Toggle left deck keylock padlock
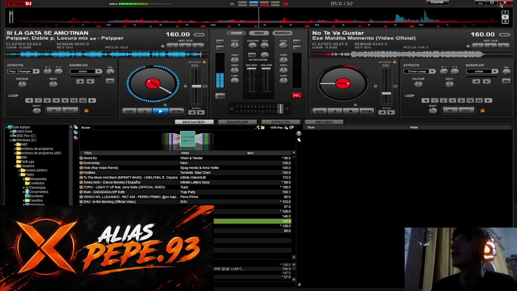 pyautogui.click(x=204, y=62)
